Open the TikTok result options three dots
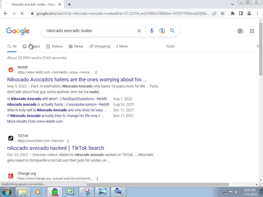Image resolution: width=263 pixels, height=197 pixels. [68, 141]
